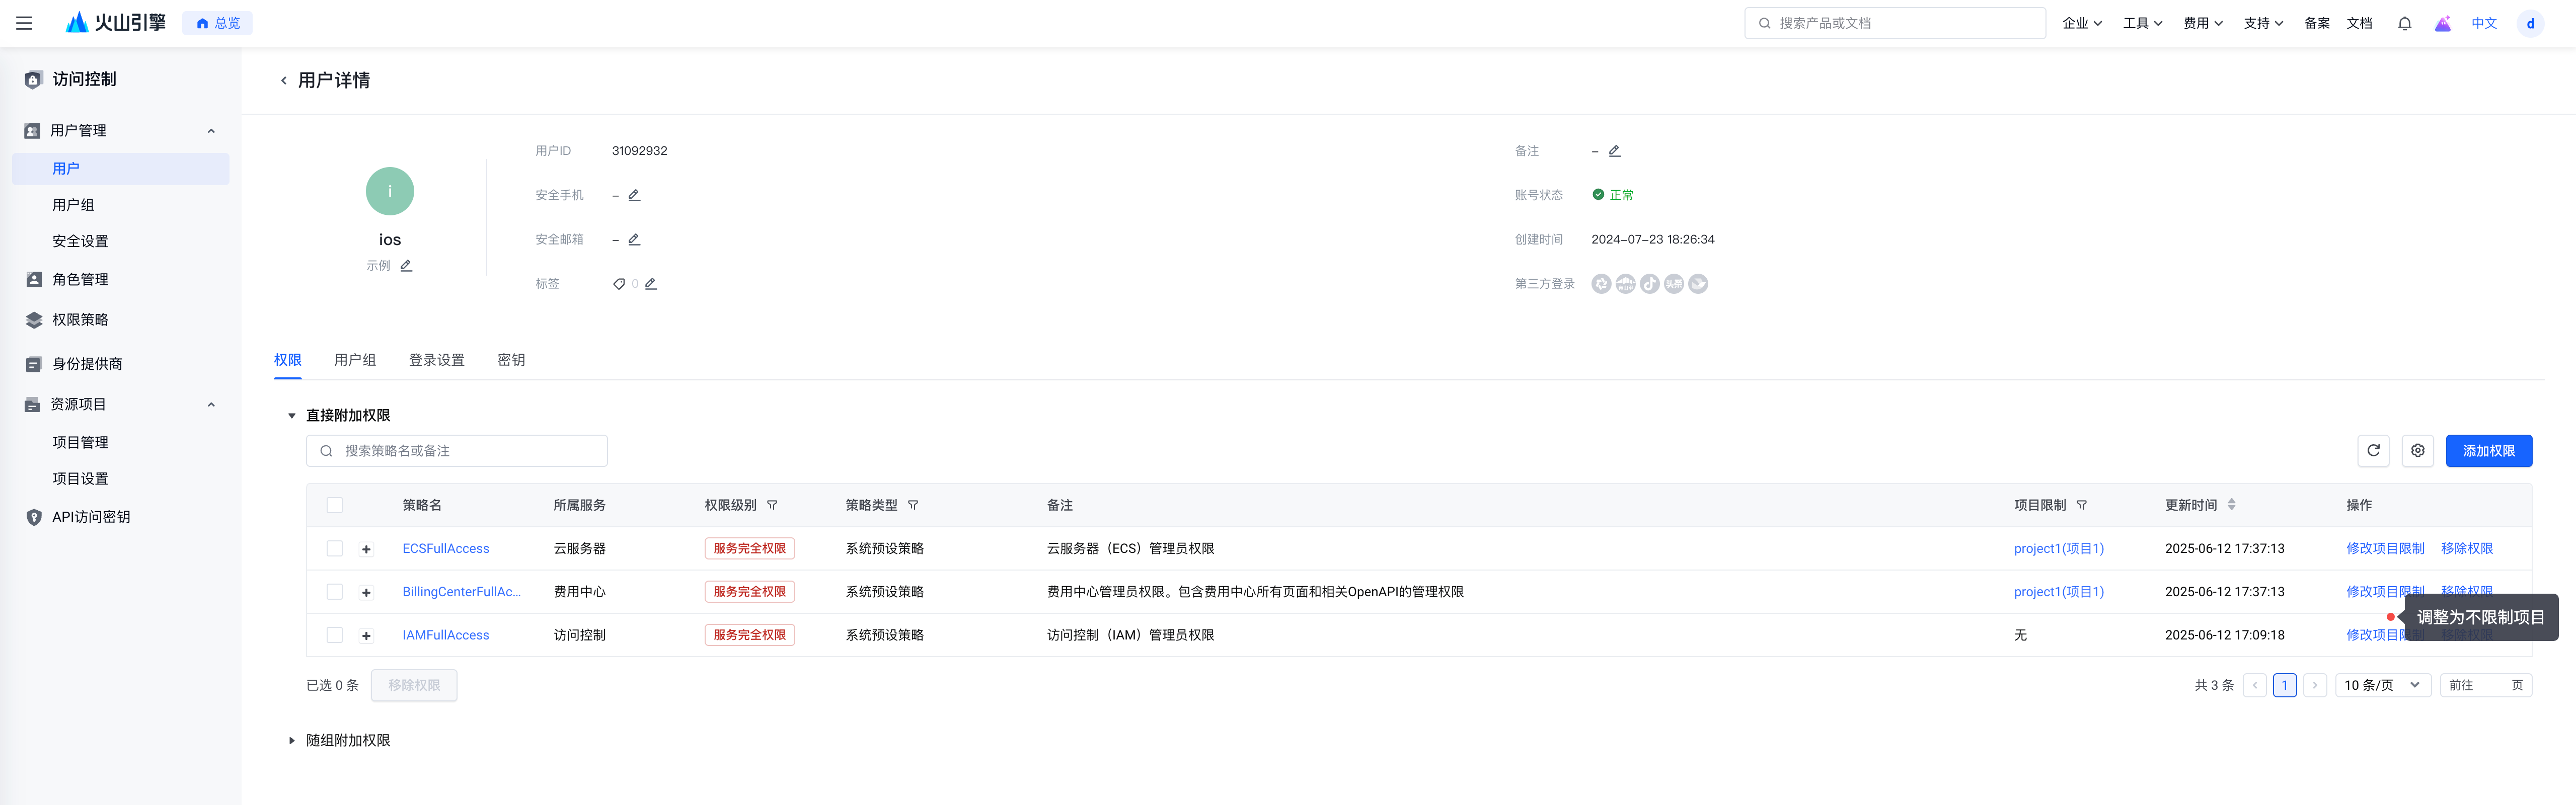Select the ECSFullAccess row checkbox

coord(335,548)
